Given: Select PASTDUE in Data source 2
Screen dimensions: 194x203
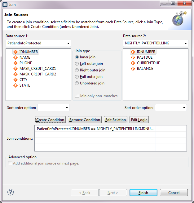Looking at the screenshot, I should [x=145, y=57].
